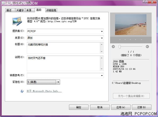Expand the 来源 dropdown arrow
The width and height of the screenshot is (158, 117).
[102, 38]
